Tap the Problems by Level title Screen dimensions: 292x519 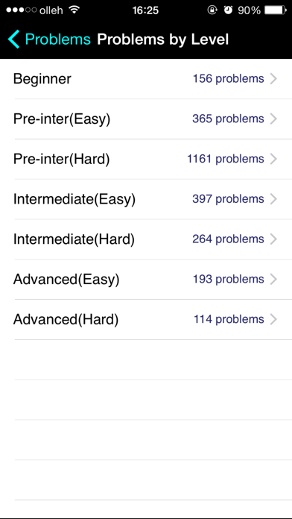pos(162,40)
